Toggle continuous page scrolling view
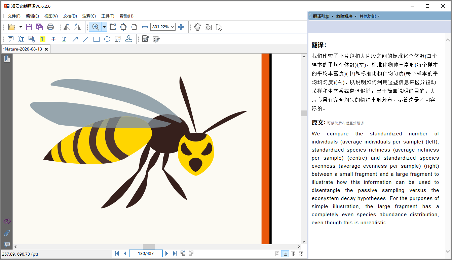The image size is (452, 260). pyautogui.click(x=285, y=254)
